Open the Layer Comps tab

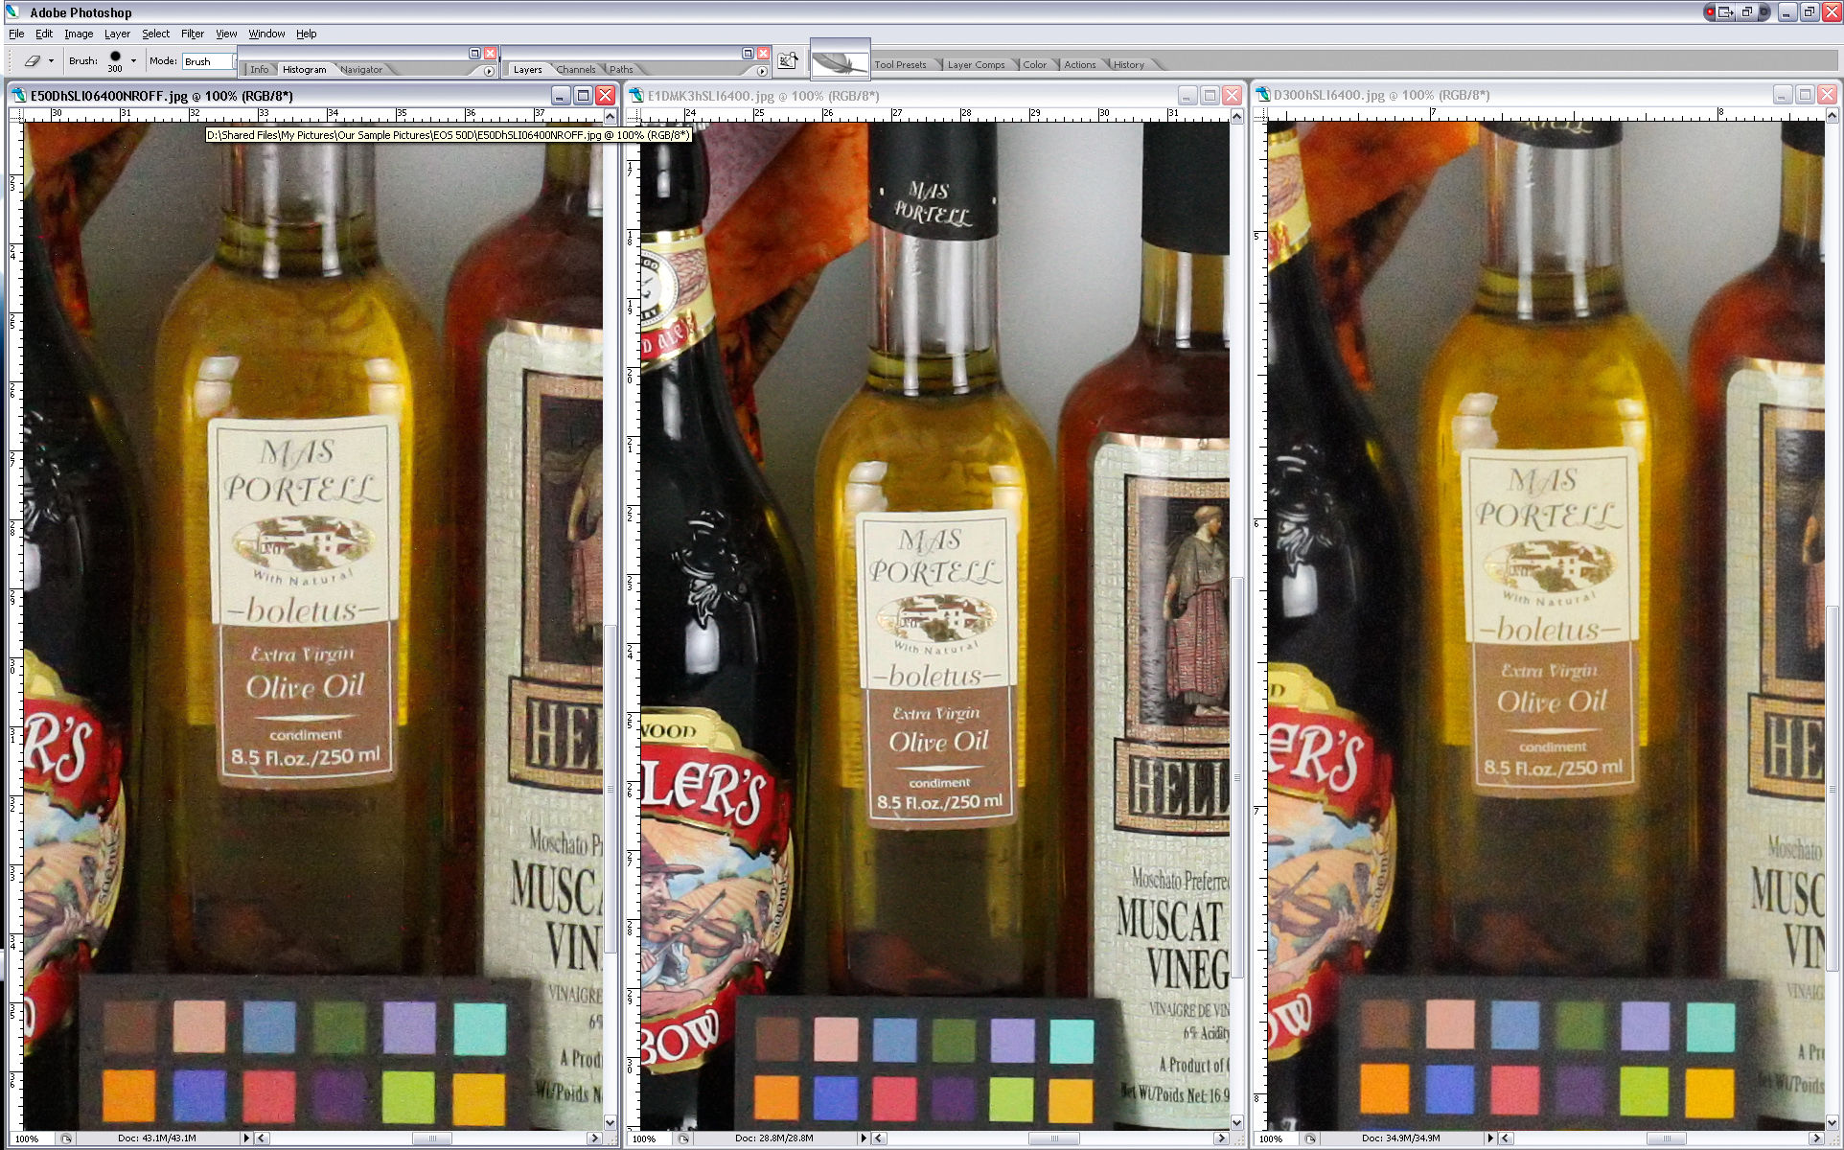point(976,64)
